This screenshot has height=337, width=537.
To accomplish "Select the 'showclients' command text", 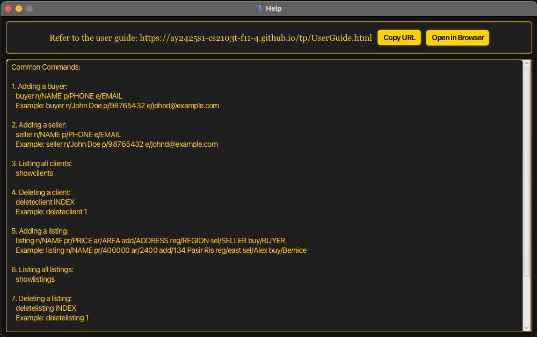I will (x=34, y=173).
